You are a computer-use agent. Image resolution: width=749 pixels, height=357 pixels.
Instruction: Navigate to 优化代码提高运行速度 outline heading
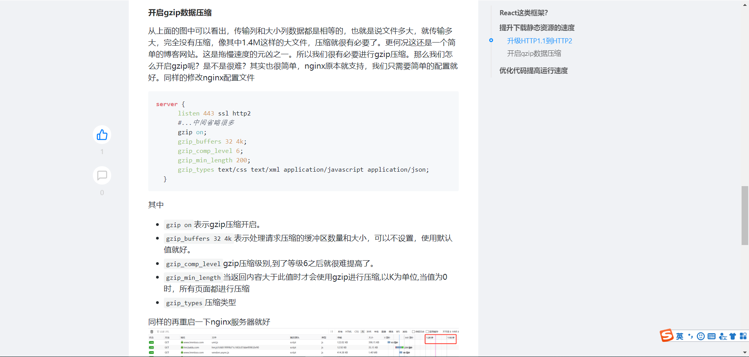(533, 71)
